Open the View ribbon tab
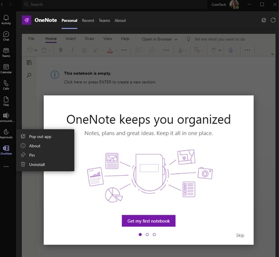 click(x=108, y=39)
